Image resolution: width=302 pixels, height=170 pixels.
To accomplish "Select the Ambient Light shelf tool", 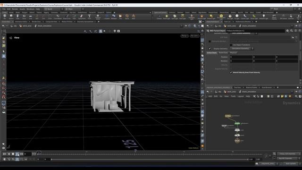I will coord(263,17).
